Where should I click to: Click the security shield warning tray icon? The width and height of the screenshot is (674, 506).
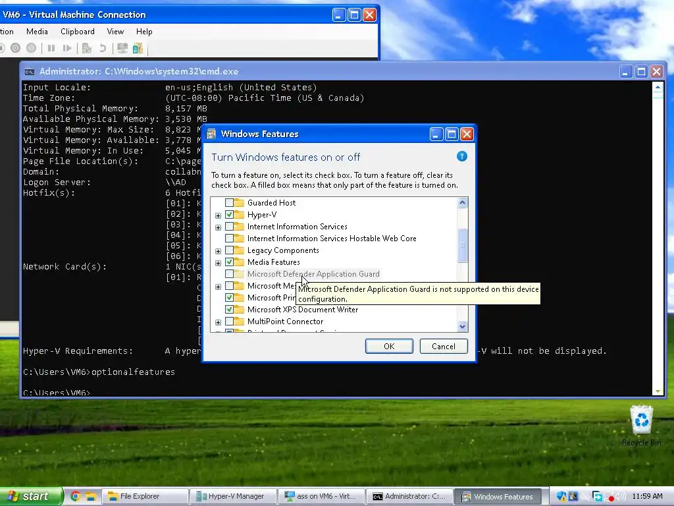[561, 497]
